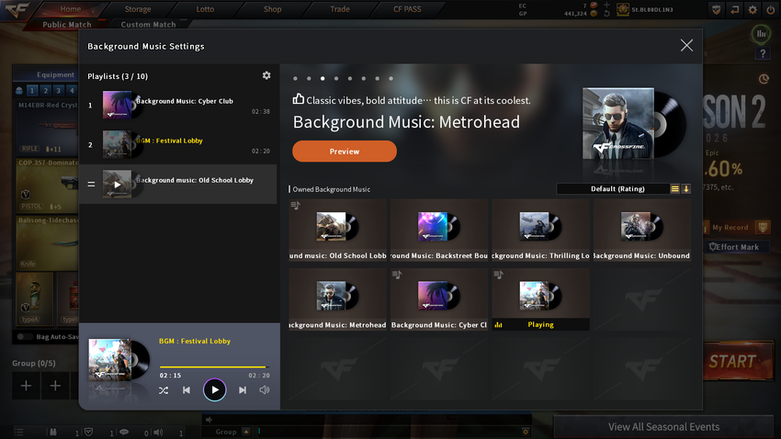Select Cyber Club card in owned music

439,299
